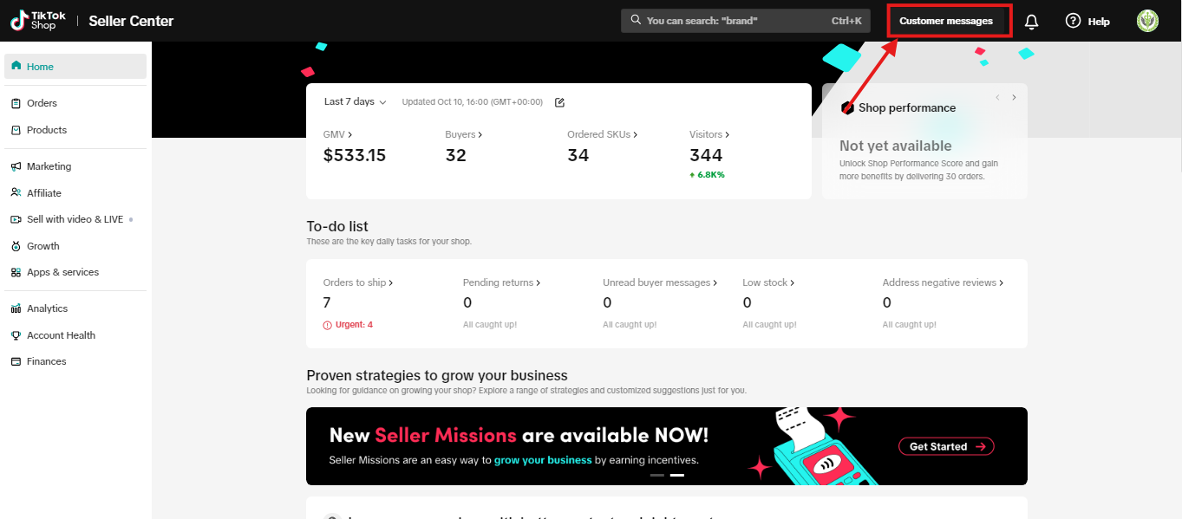Click the Not yet available text
Viewport: 1182px width, 519px height.
[896, 146]
